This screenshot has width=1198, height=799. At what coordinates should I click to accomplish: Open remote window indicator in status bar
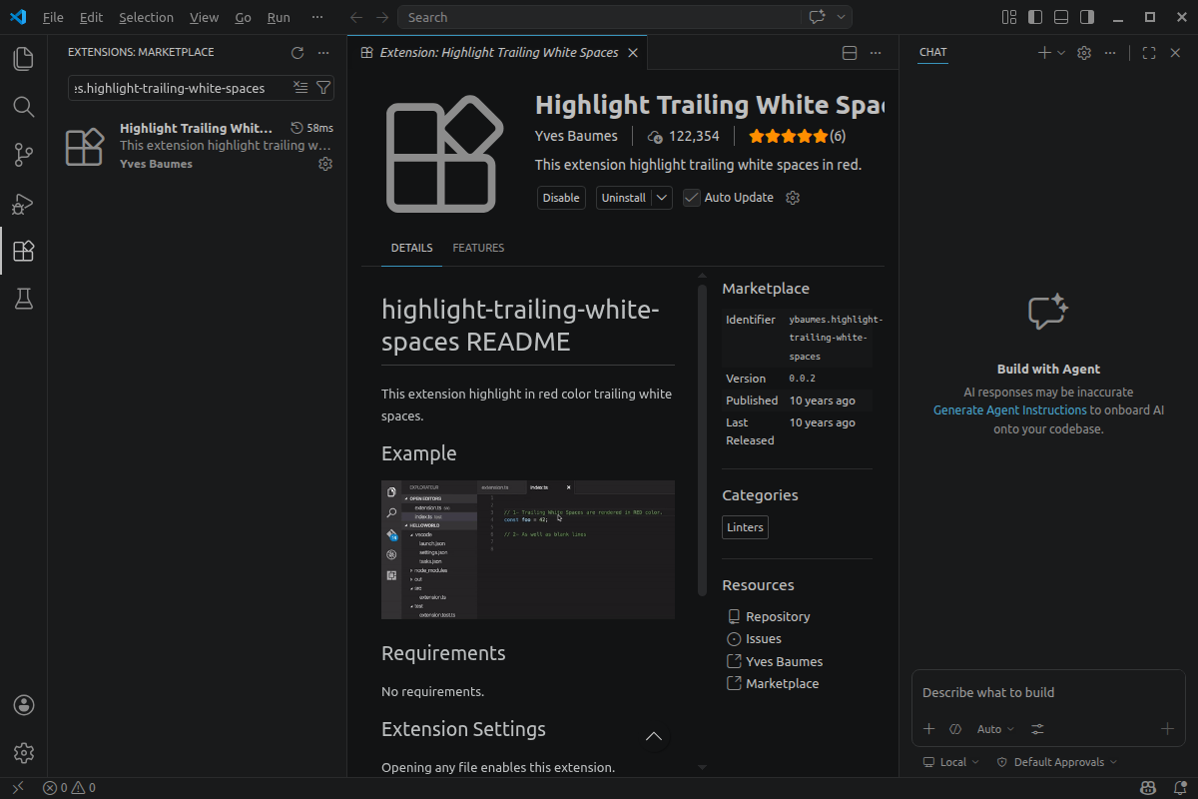coord(16,788)
